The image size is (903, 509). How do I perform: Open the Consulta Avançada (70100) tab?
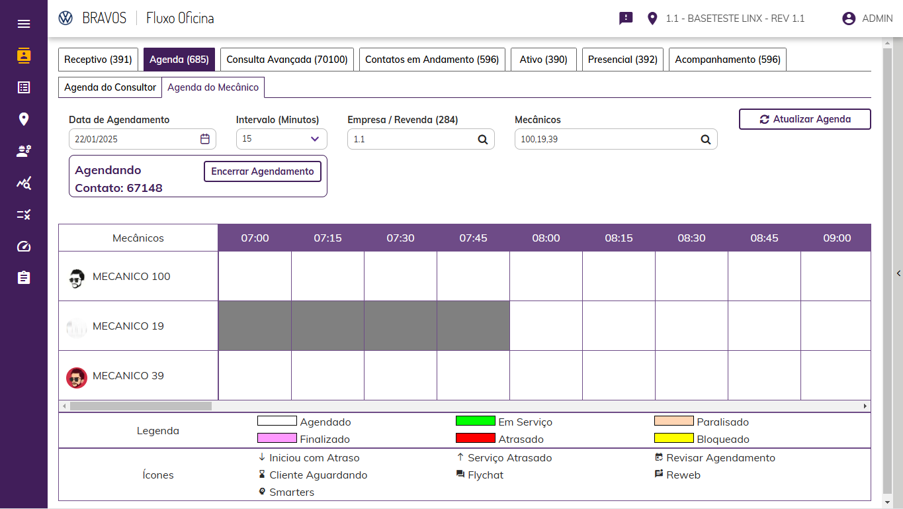(287, 60)
